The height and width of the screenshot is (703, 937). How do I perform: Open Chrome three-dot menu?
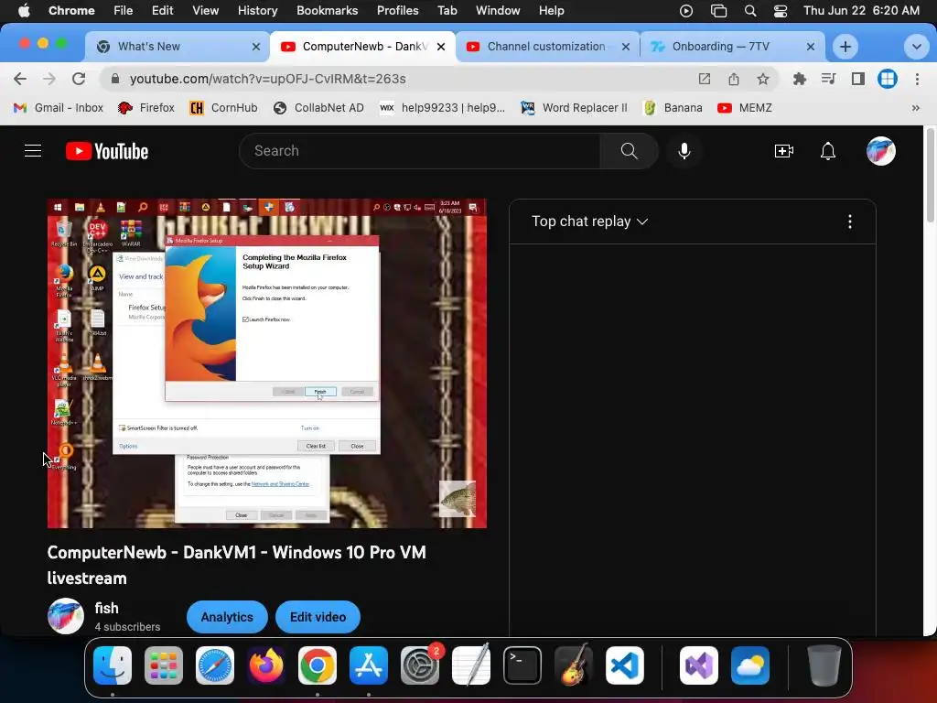(917, 79)
